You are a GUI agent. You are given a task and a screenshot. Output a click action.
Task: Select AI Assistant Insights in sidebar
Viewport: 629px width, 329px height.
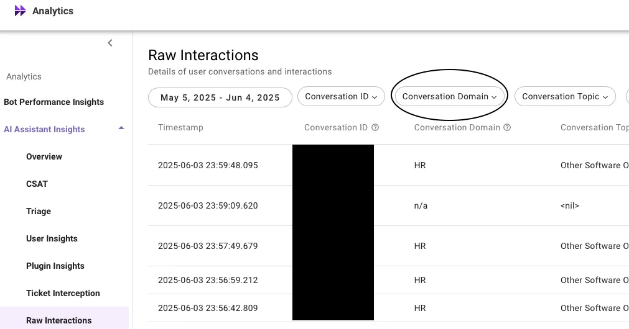[44, 129]
